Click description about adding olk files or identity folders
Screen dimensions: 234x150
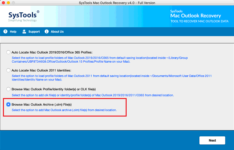(x=93, y=95)
